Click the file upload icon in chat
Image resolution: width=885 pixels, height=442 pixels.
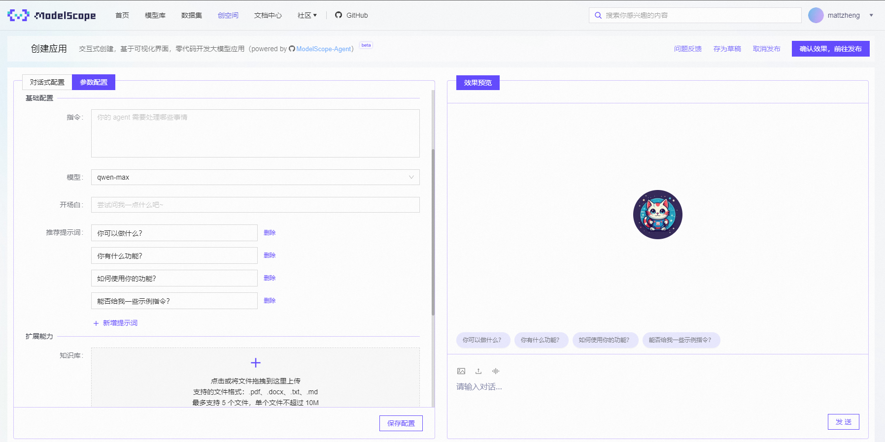(478, 371)
